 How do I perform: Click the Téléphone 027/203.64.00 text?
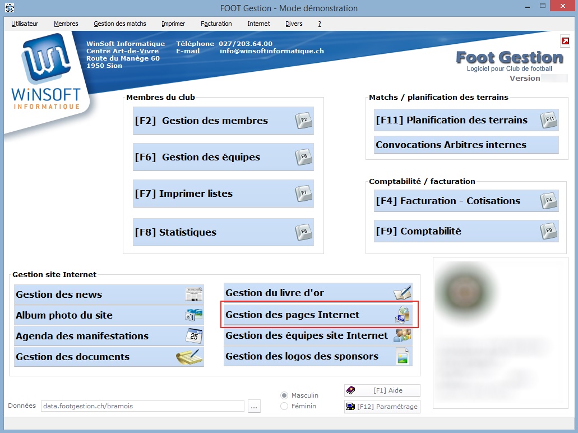coord(224,44)
